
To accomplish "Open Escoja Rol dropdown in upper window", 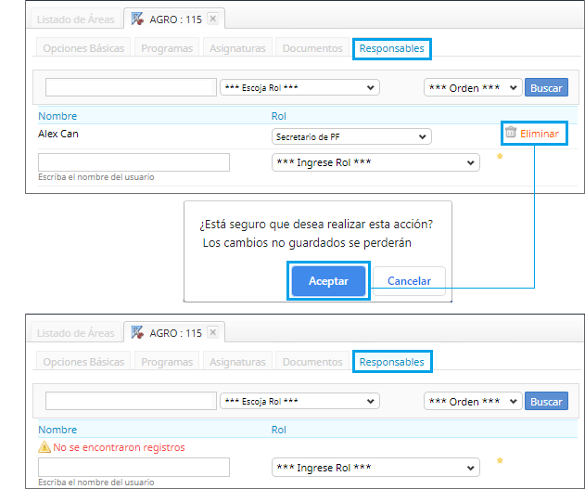I will click(x=299, y=88).
